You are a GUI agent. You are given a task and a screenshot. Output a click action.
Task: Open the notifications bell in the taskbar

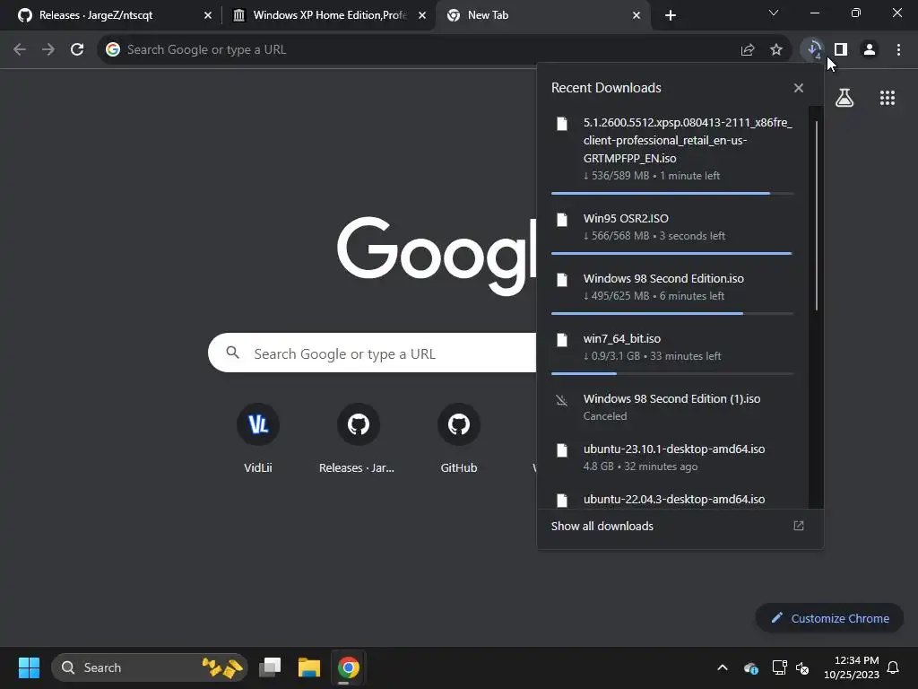pos(894,667)
